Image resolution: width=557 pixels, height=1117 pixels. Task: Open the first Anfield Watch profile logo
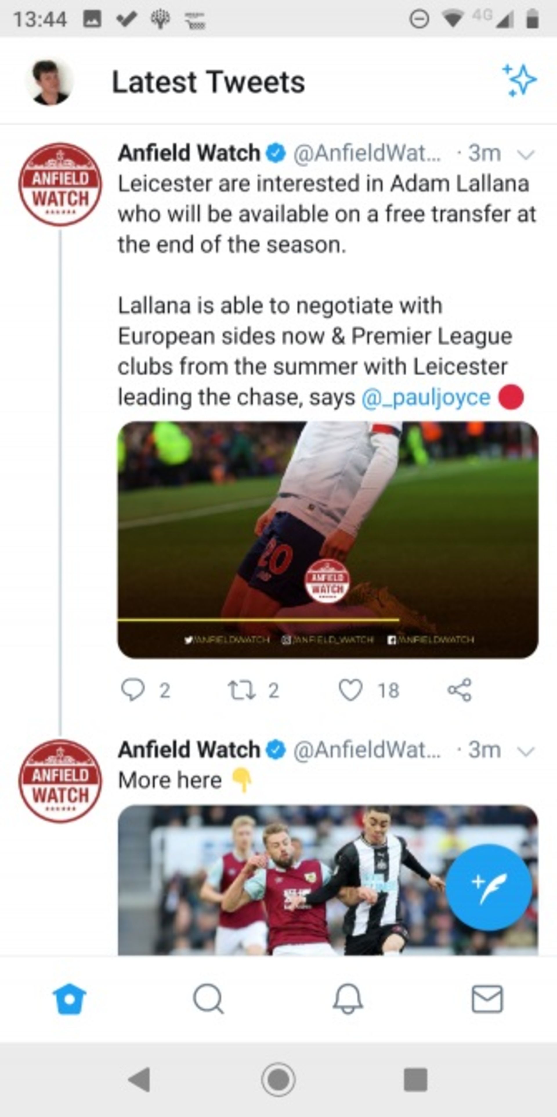click(x=60, y=184)
